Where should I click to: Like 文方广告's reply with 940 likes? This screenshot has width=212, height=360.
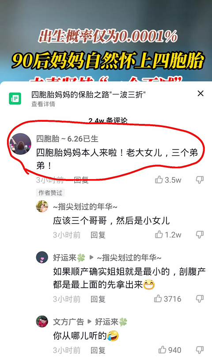(163, 350)
